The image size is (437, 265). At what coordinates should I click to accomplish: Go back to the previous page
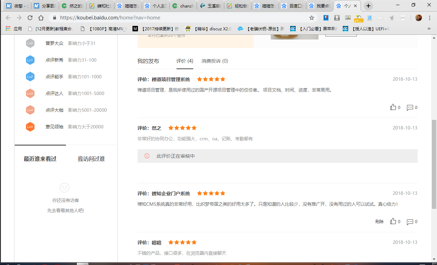(9, 18)
